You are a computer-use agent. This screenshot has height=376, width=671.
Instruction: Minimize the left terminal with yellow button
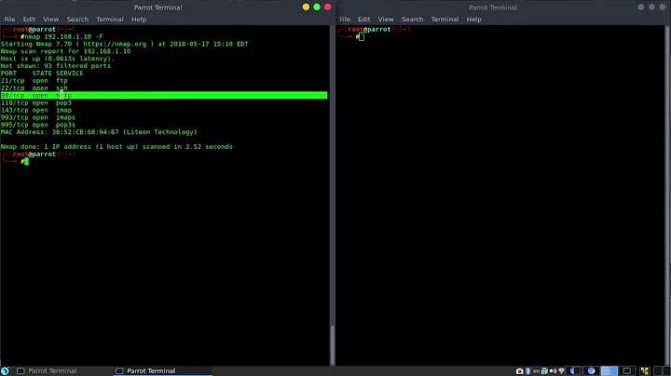(x=306, y=7)
